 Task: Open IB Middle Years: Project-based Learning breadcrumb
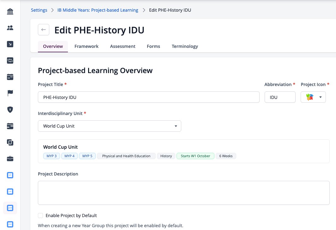click(98, 10)
